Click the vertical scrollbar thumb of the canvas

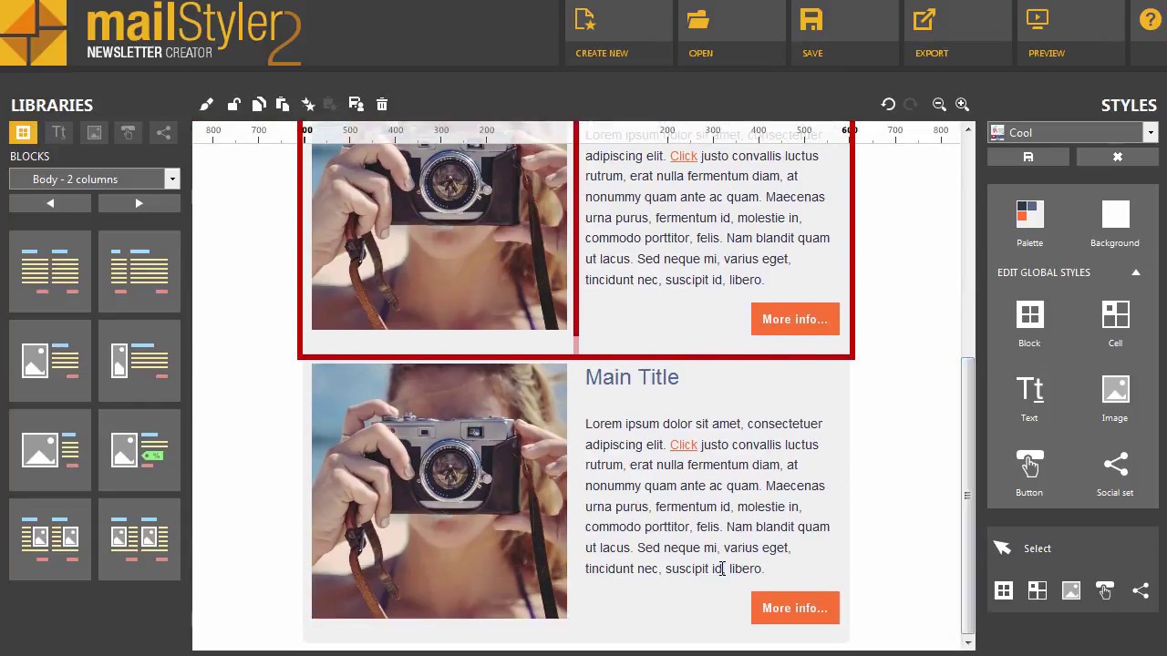click(x=968, y=496)
